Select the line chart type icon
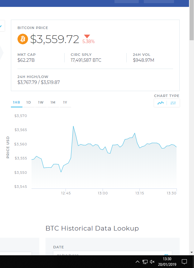194x268 pixels. tap(161, 103)
